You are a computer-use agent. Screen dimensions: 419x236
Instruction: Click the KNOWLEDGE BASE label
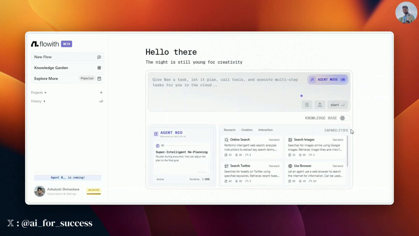tap(321, 118)
